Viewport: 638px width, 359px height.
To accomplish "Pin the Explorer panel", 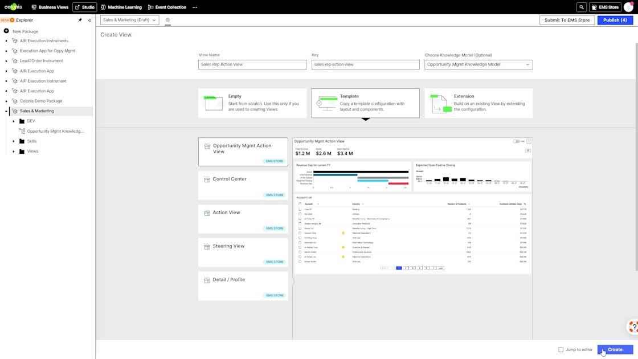I will click(80, 20).
